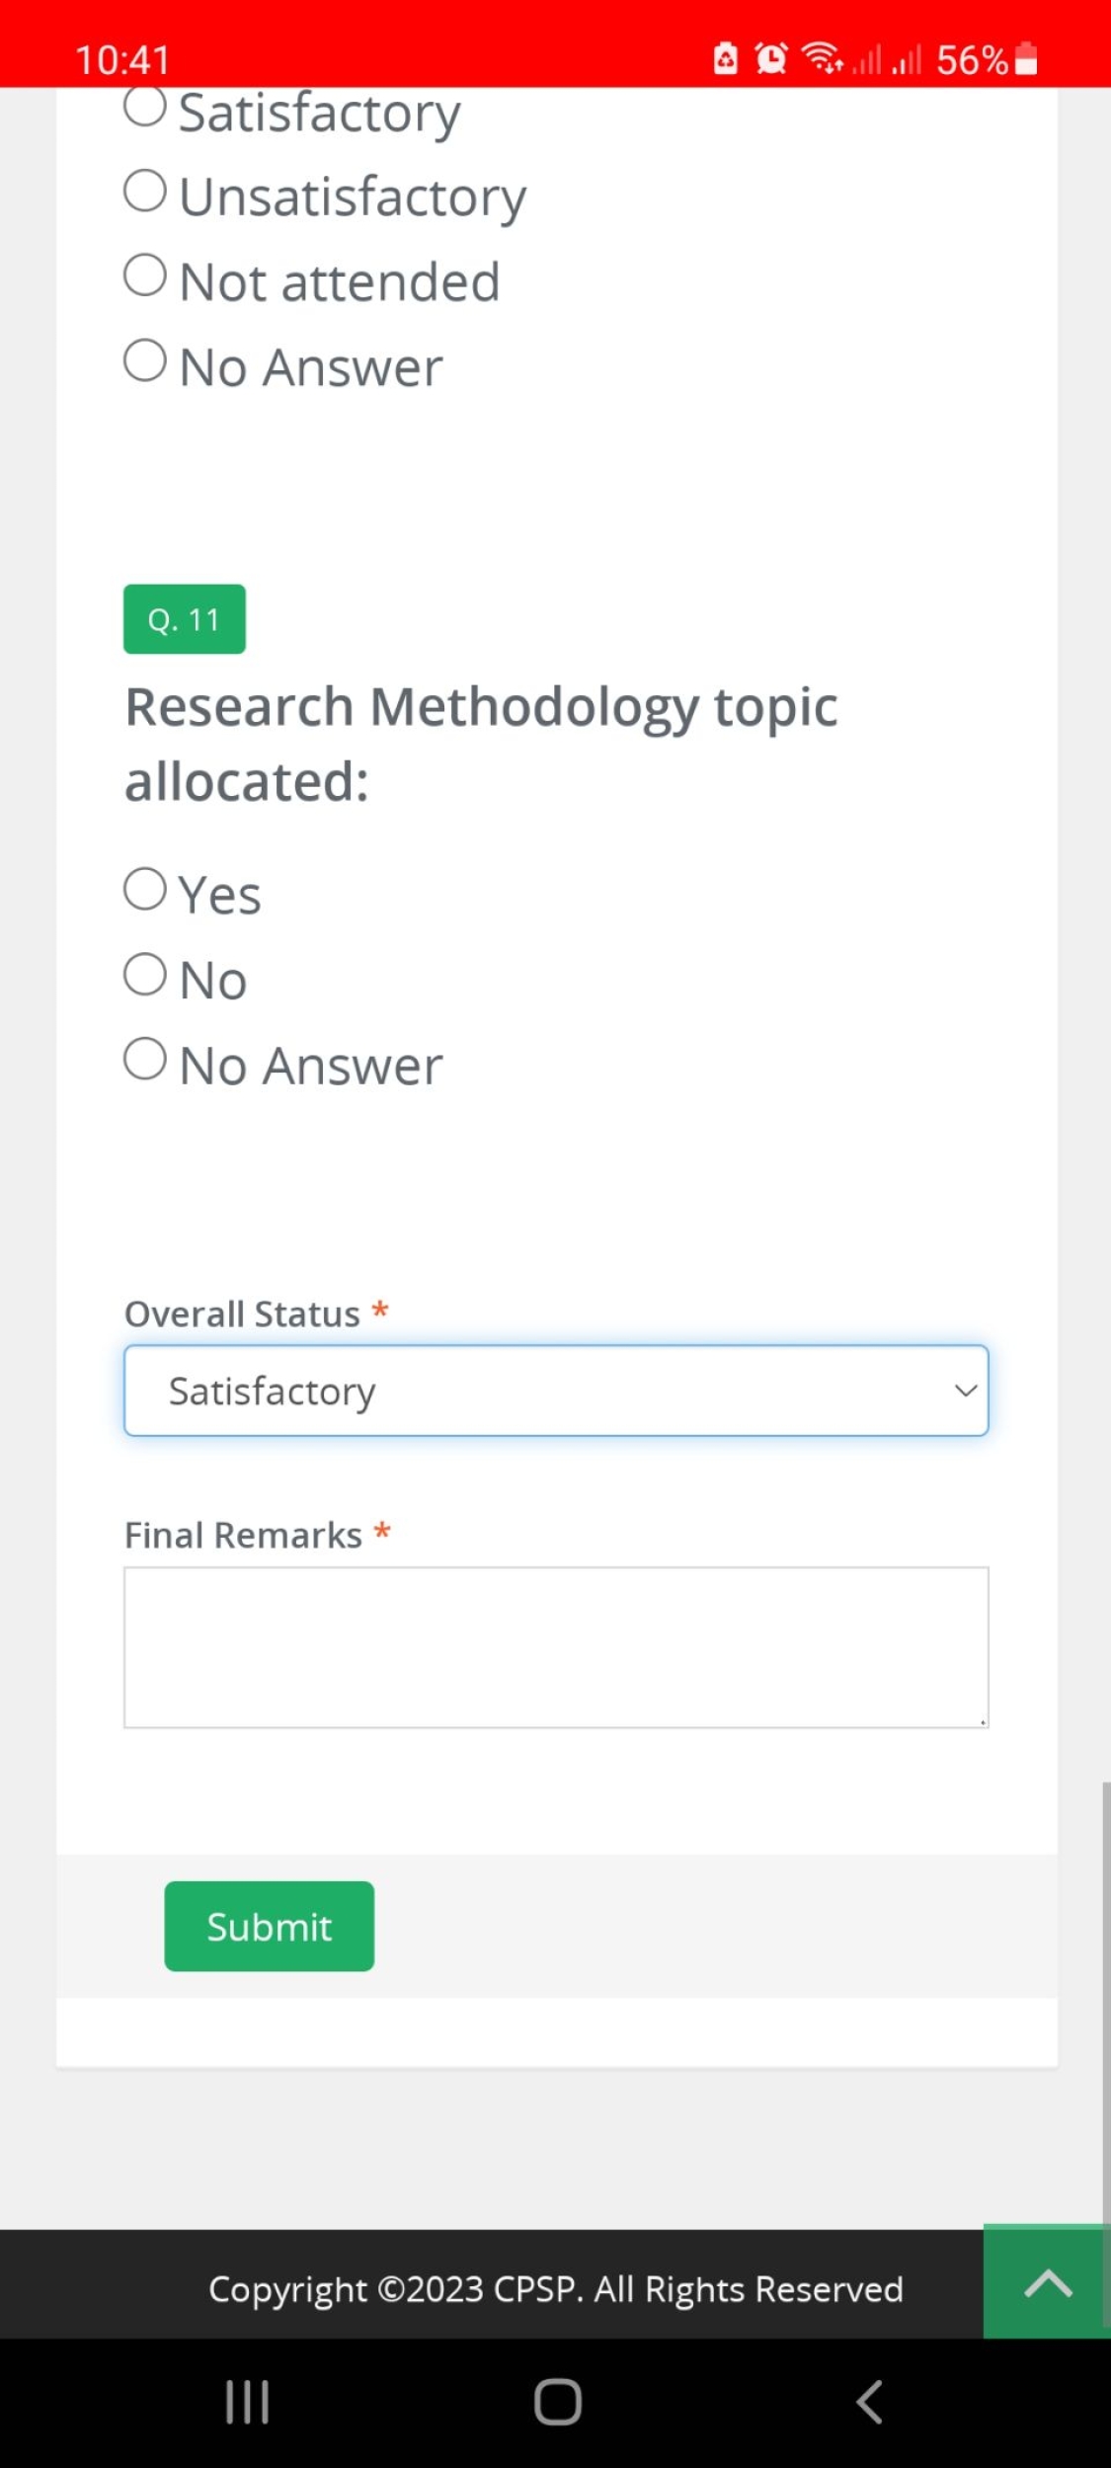Click the Submit button
This screenshot has height=2468, width=1111.
(x=269, y=1927)
